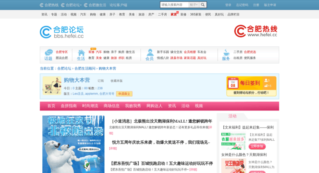Click the 会员 person icon
The image size is (319, 173).
tap(150, 52)
